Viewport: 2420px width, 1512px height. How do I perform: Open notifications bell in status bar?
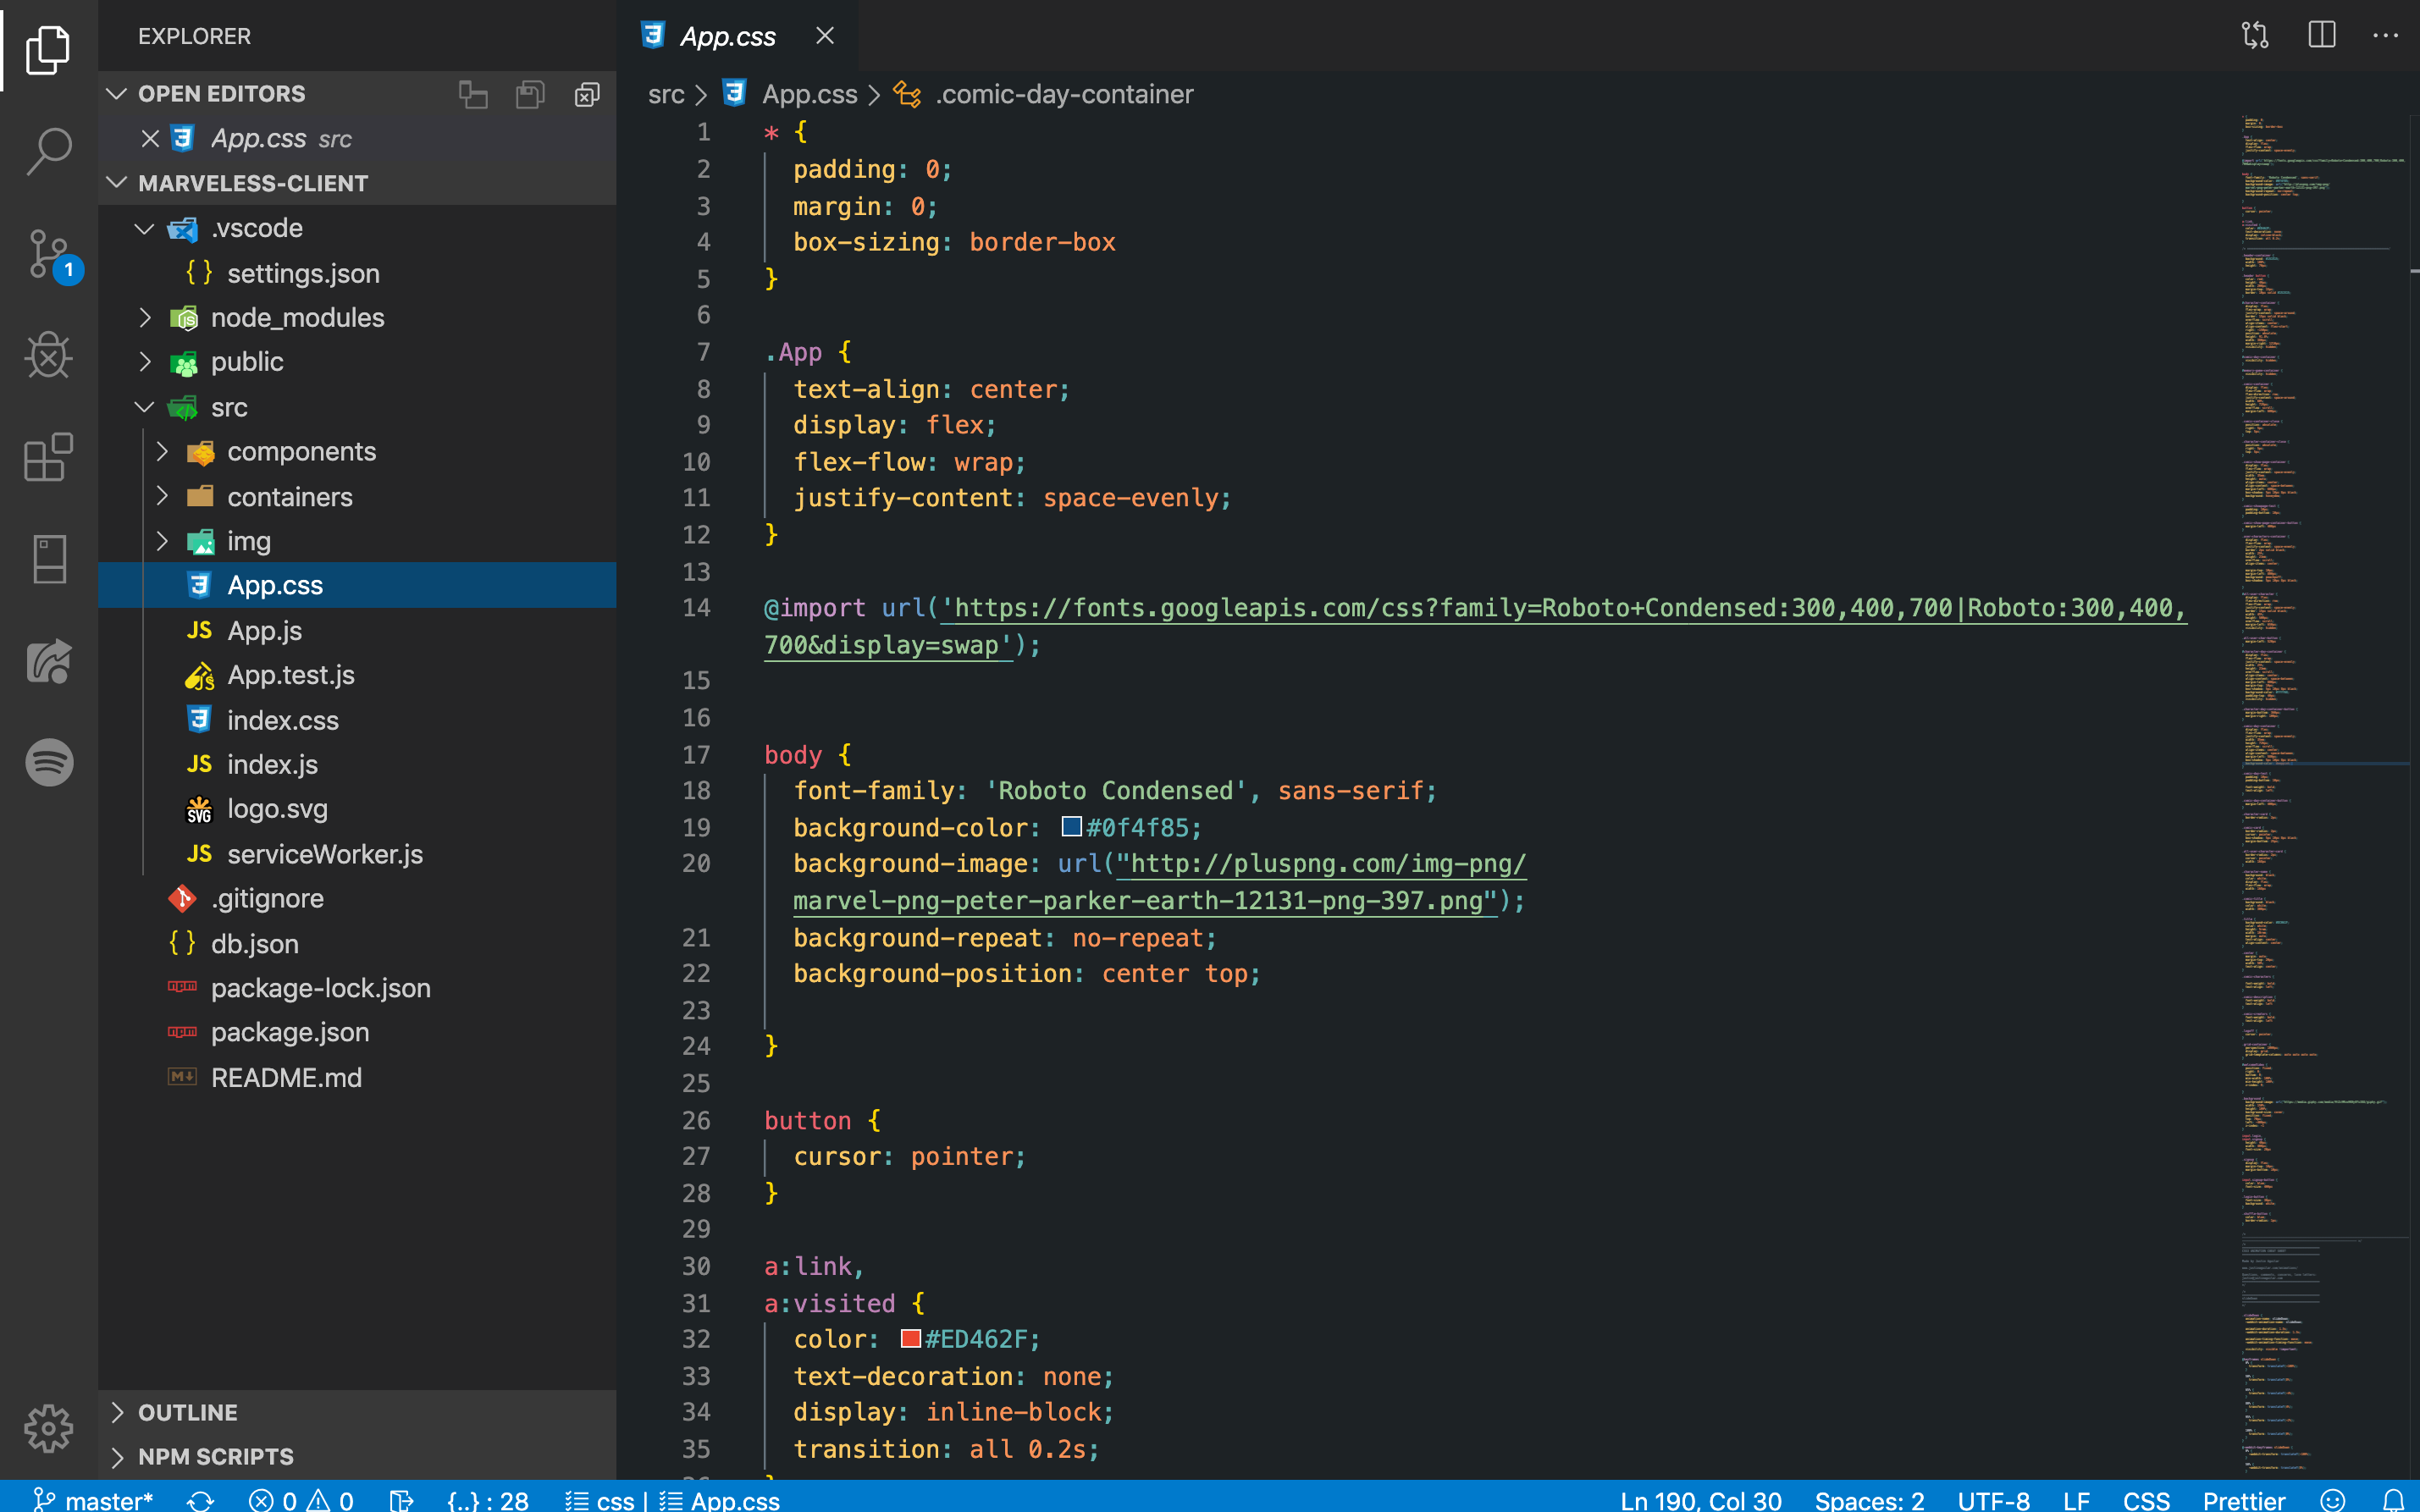coord(2393,1500)
